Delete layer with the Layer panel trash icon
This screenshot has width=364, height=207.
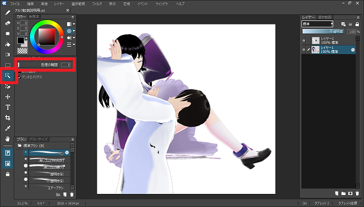point(357,193)
